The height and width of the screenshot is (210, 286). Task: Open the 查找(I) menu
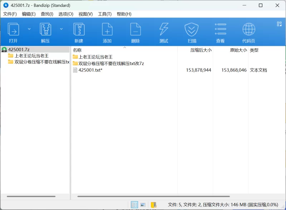47,14
